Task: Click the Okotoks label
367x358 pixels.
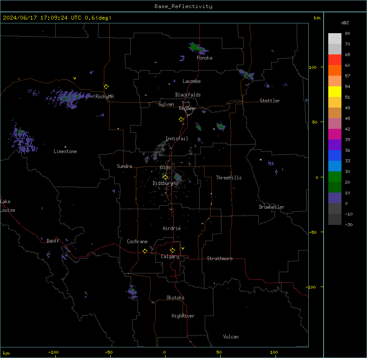Action: pos(175,298)
